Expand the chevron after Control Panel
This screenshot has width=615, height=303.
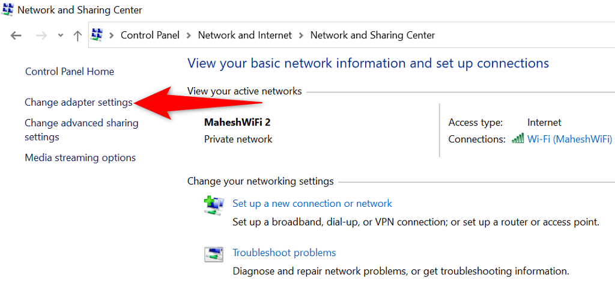pyautogui.click(x=189, y=35)
